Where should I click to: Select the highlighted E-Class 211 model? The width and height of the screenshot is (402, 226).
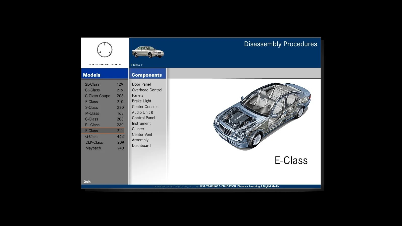tap(103, 131)
